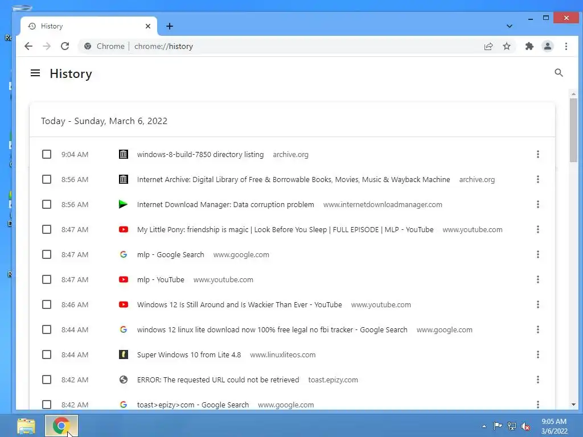Close the History tab
The image size is (583, 437).
pos(148,26)
